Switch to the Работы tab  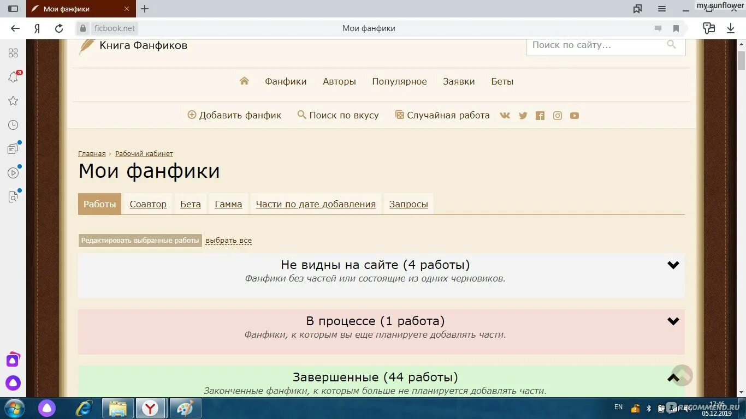99,204
